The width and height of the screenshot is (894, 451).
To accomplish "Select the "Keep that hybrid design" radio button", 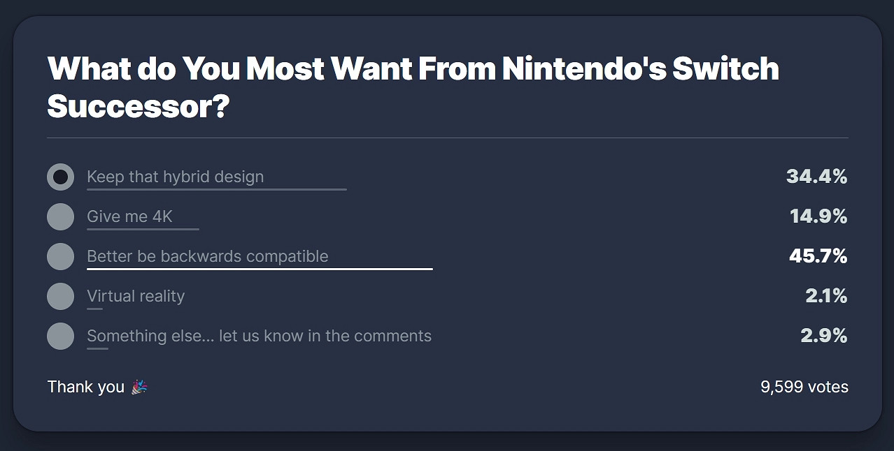I will pos(60,177).
